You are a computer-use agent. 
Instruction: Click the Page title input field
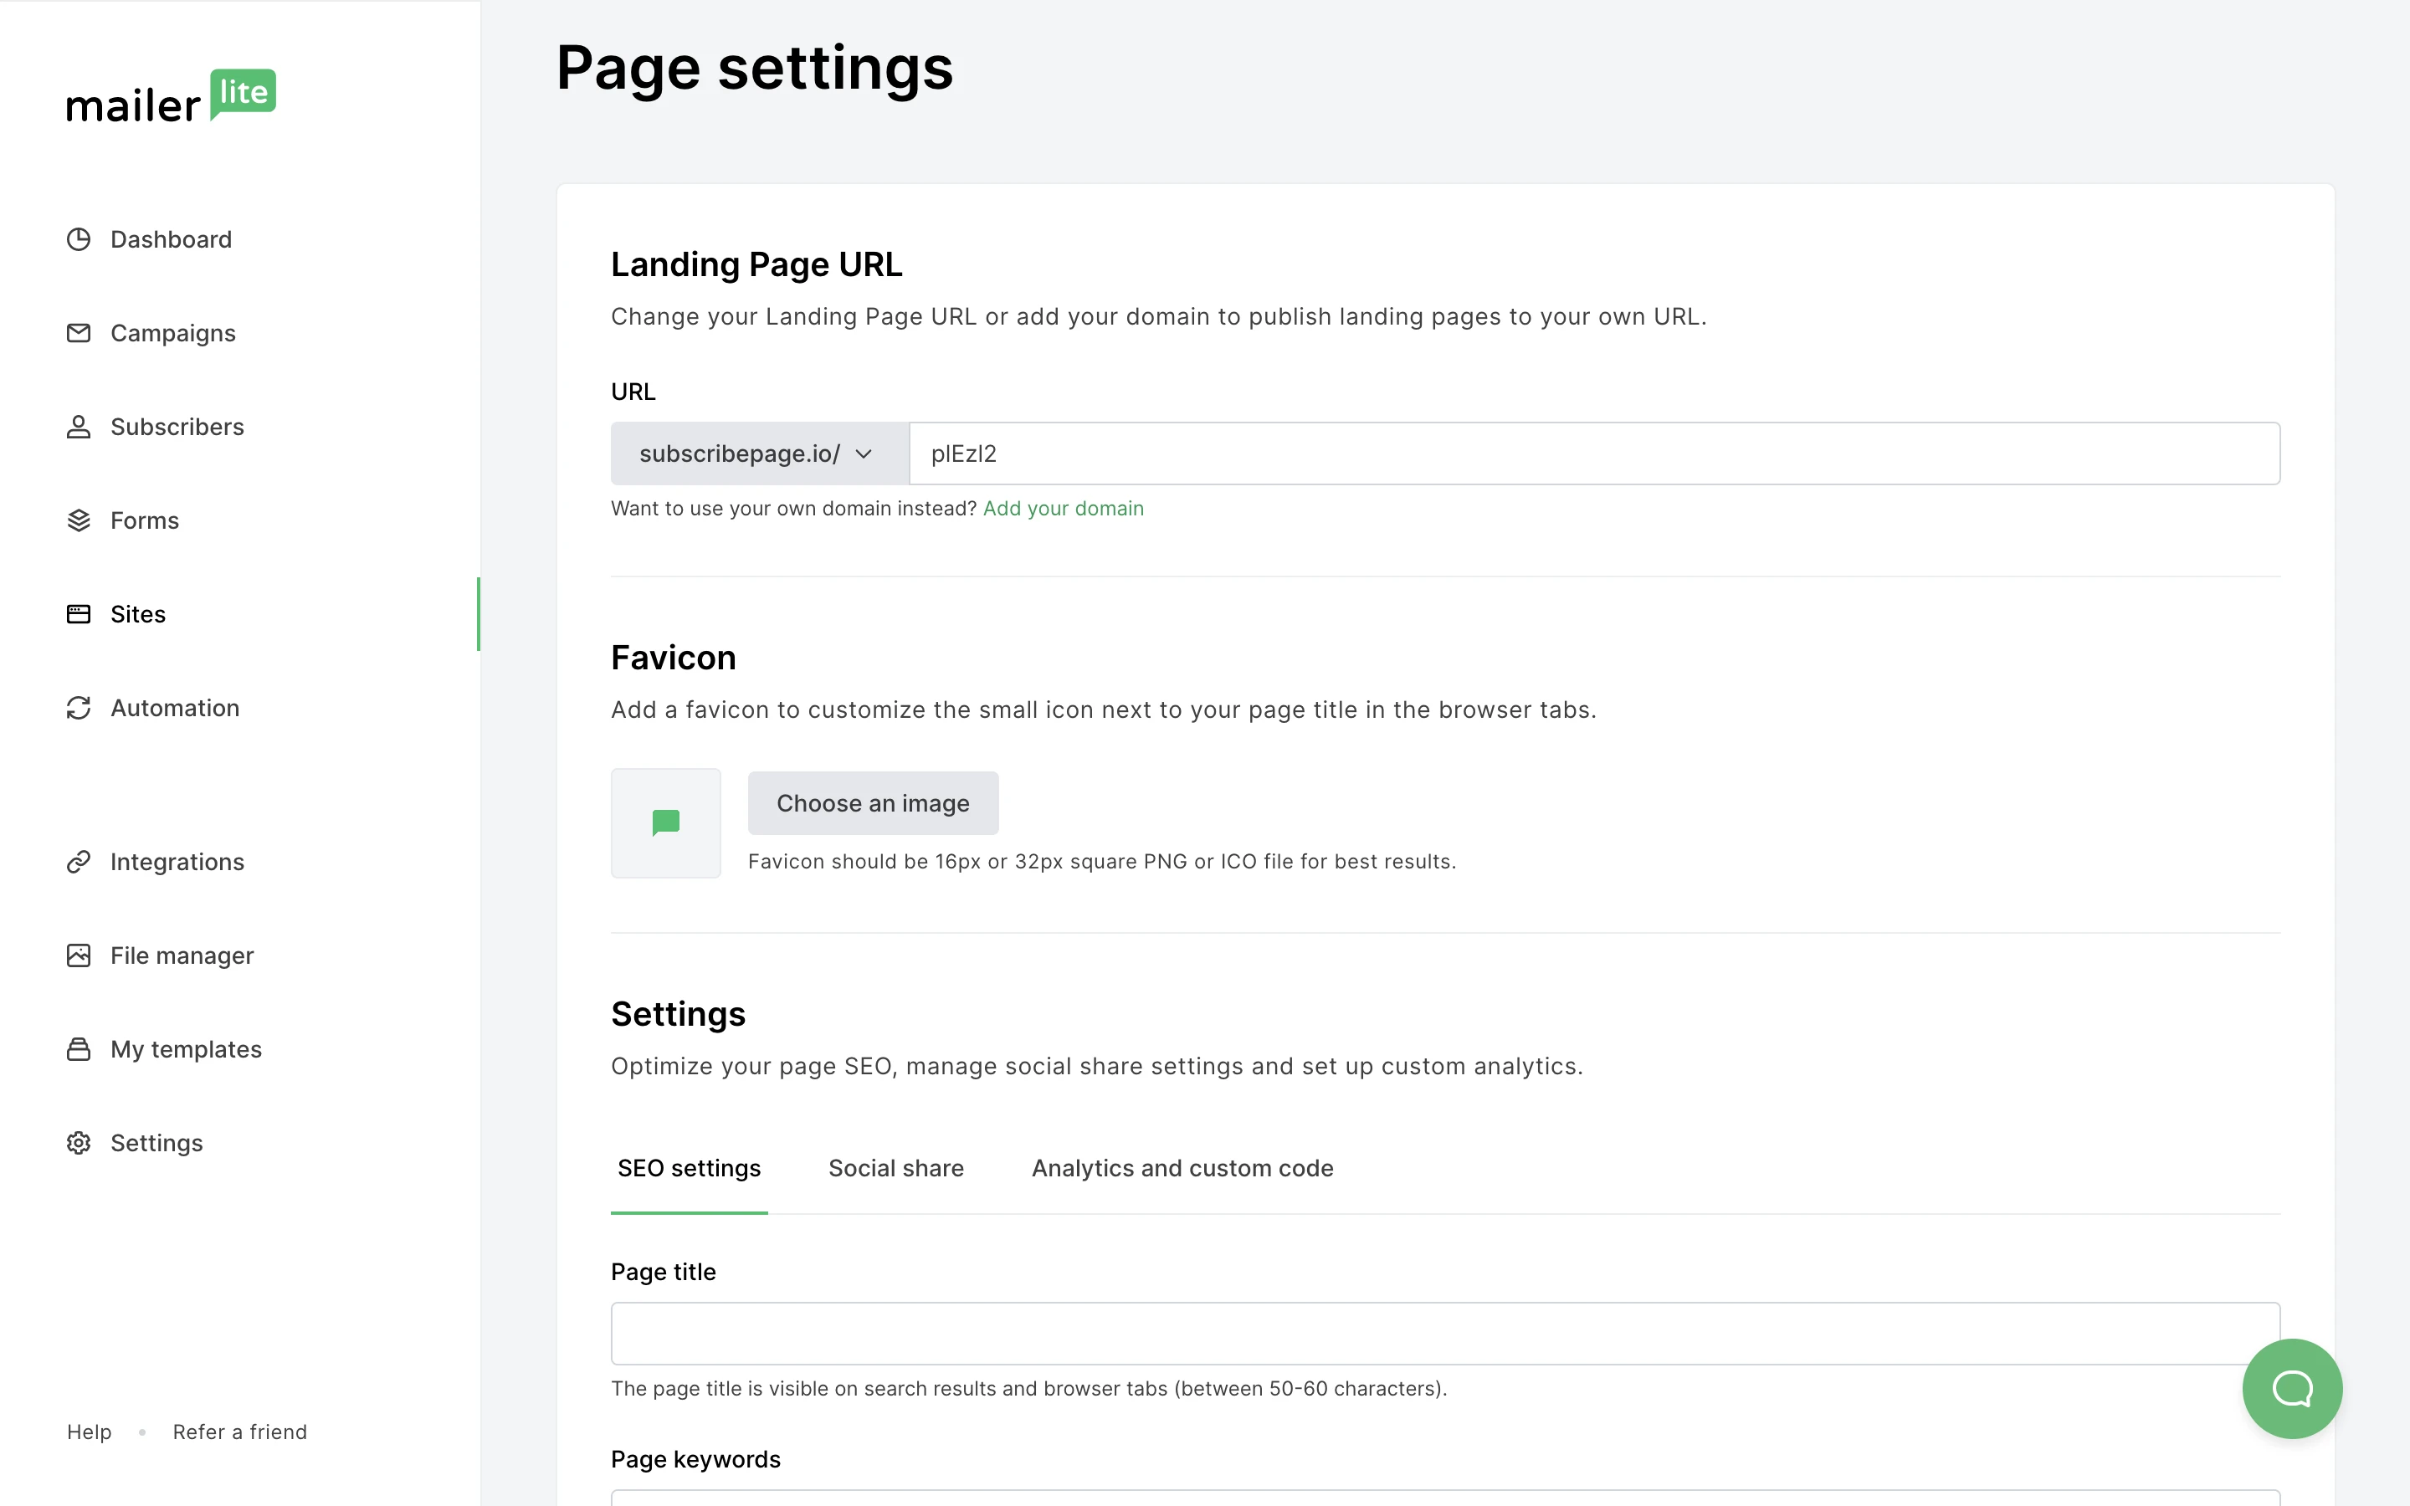point(1445,1333)
